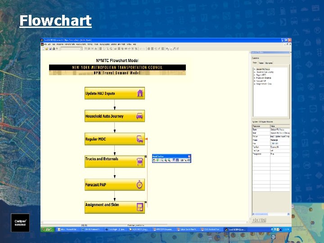Click the New file toolbar icon
324x243 pixels.
pos(43,49)
